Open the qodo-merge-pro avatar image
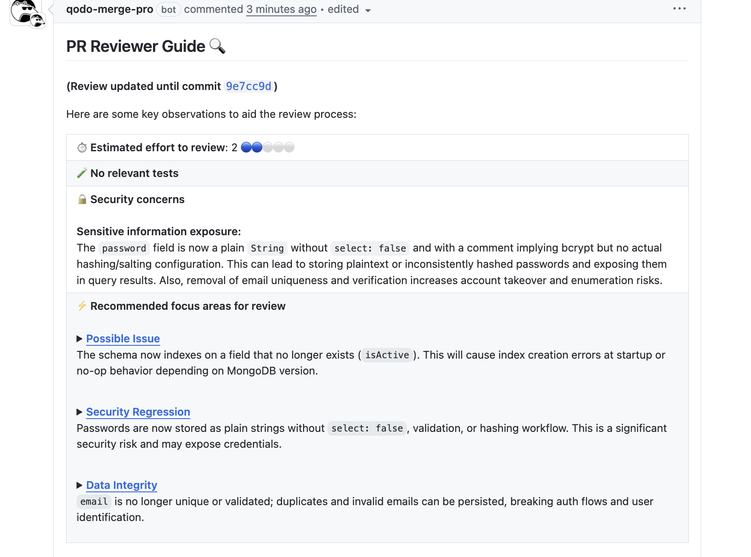Viewport: 751px width, 557px height. click(24, 10)
